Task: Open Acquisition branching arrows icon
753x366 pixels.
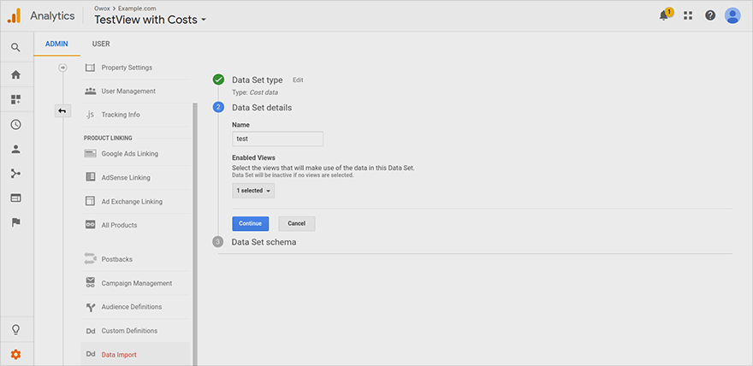Action: 16,174
